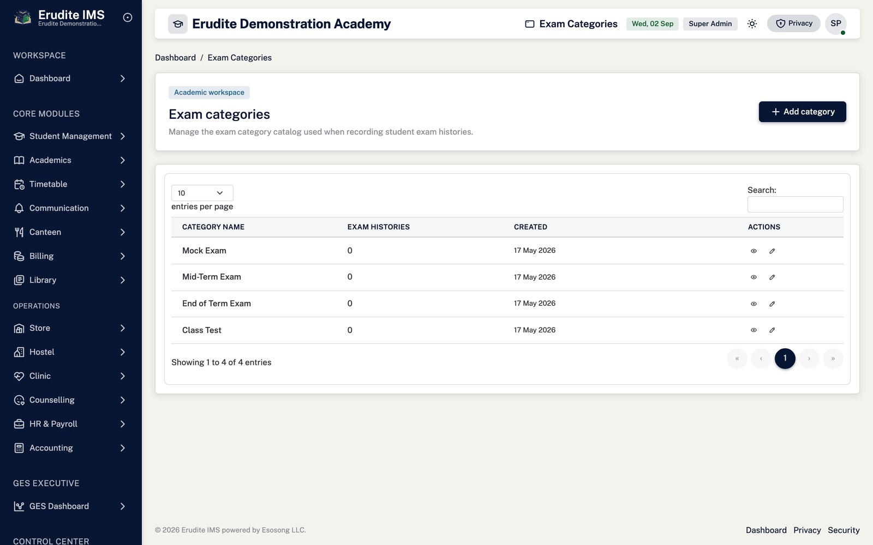Expand the Canteen menu chevron
Screen dimensions: 873x545
click(x=122, y=232)
